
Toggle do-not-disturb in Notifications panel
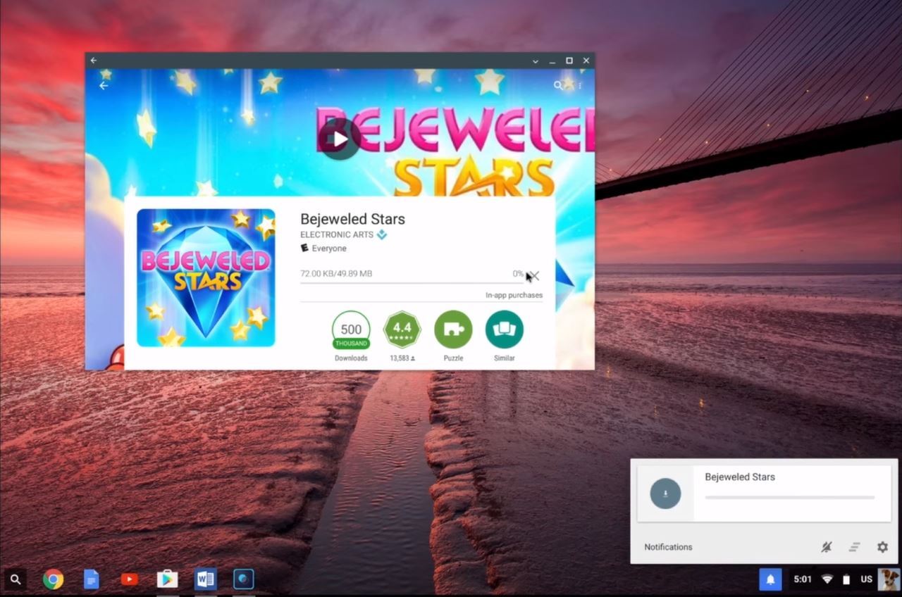coord(827,547)
